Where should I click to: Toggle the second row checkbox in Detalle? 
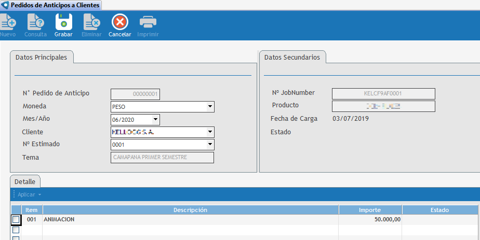click(16, 230)
